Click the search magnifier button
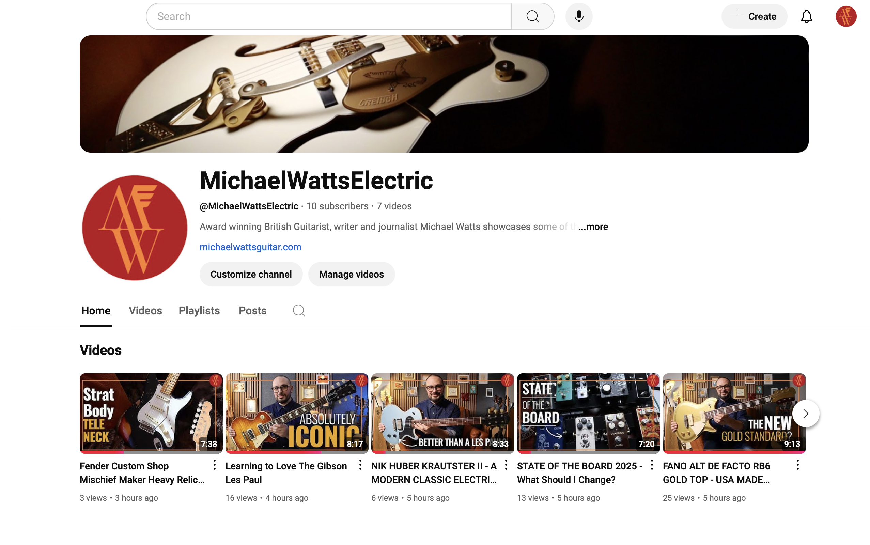This screenshot has height=545, width=870. coord(532,16)
